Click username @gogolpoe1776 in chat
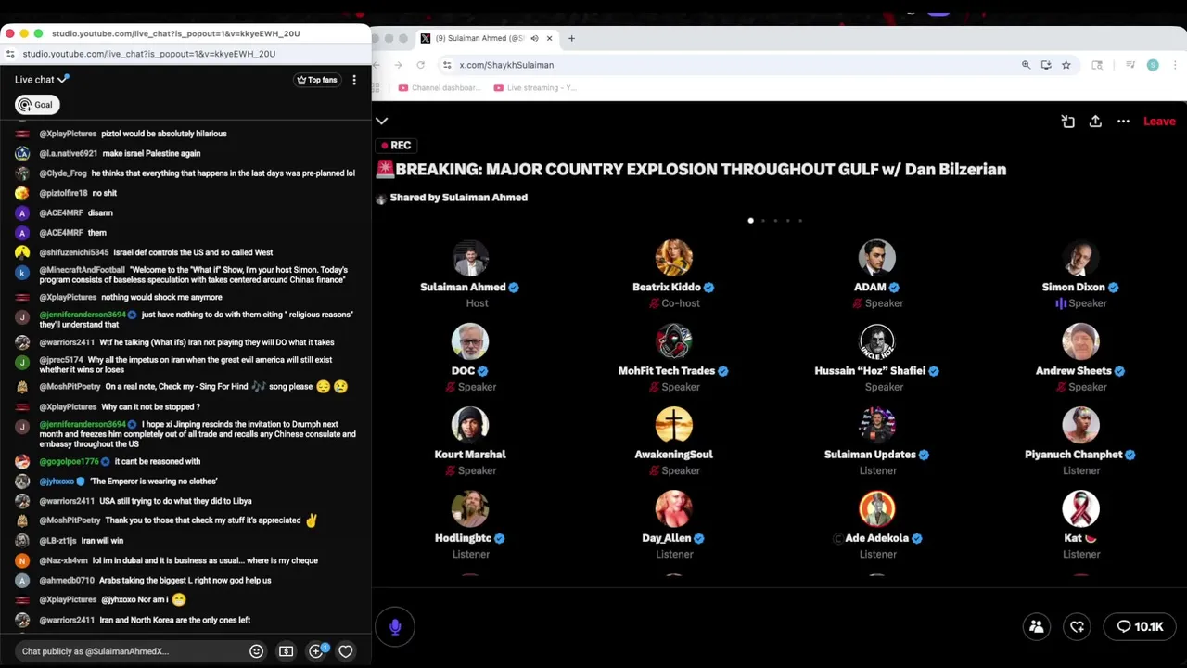The width and height of the screenshot is (1187, 668). [x=69, y=461]
